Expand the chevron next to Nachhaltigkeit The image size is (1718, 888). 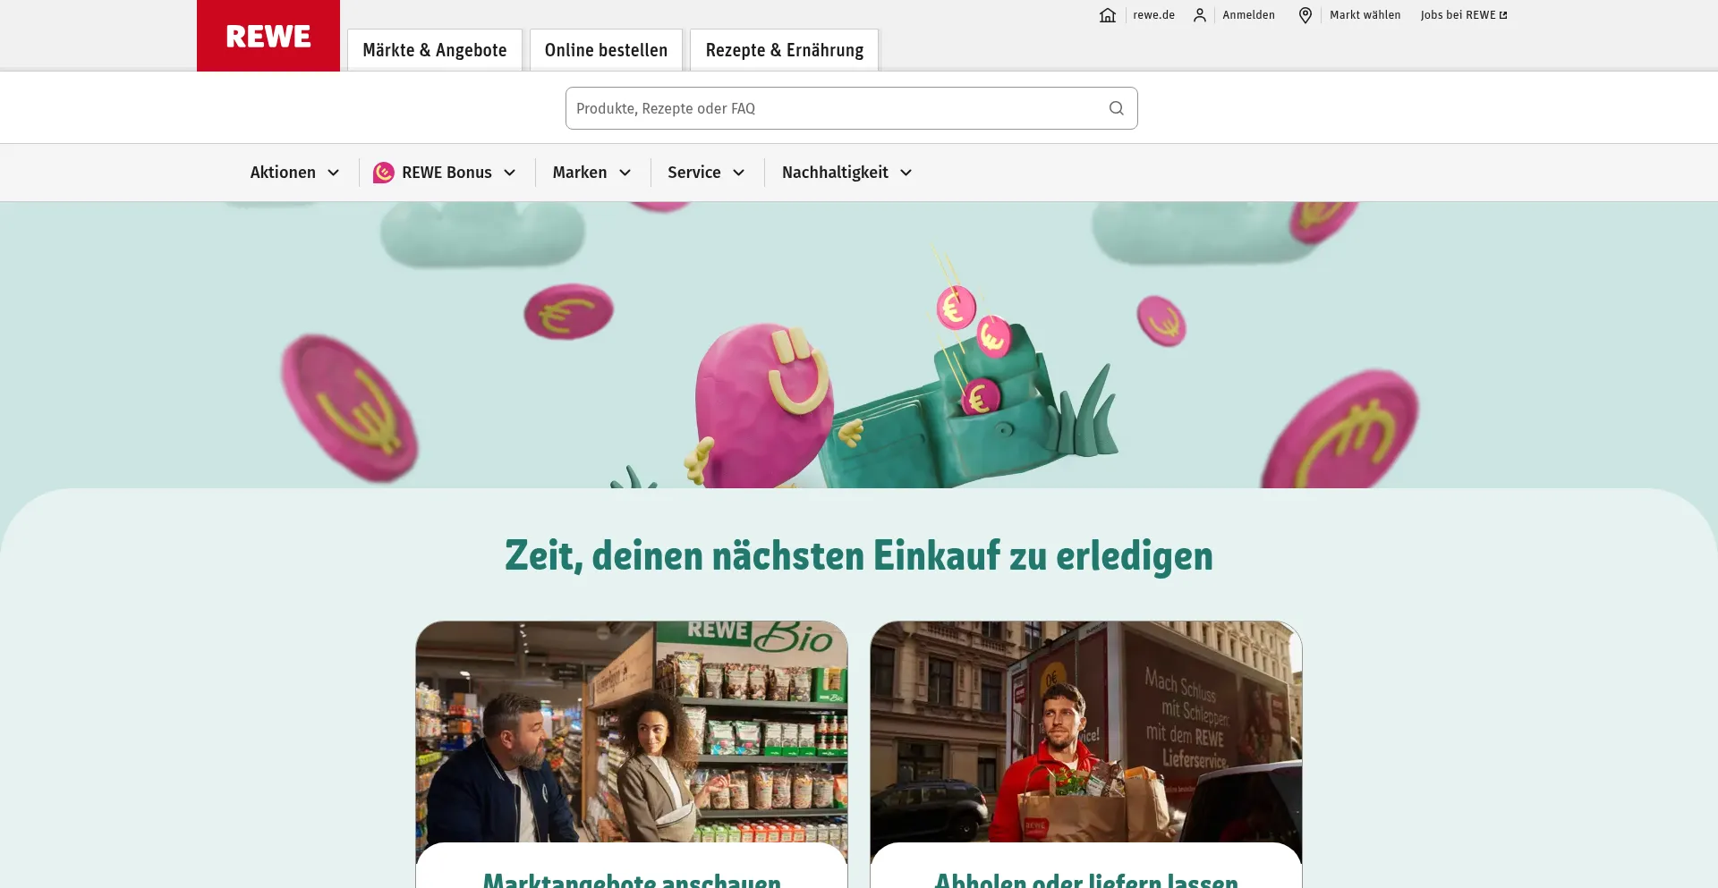(x=906, y=173)
